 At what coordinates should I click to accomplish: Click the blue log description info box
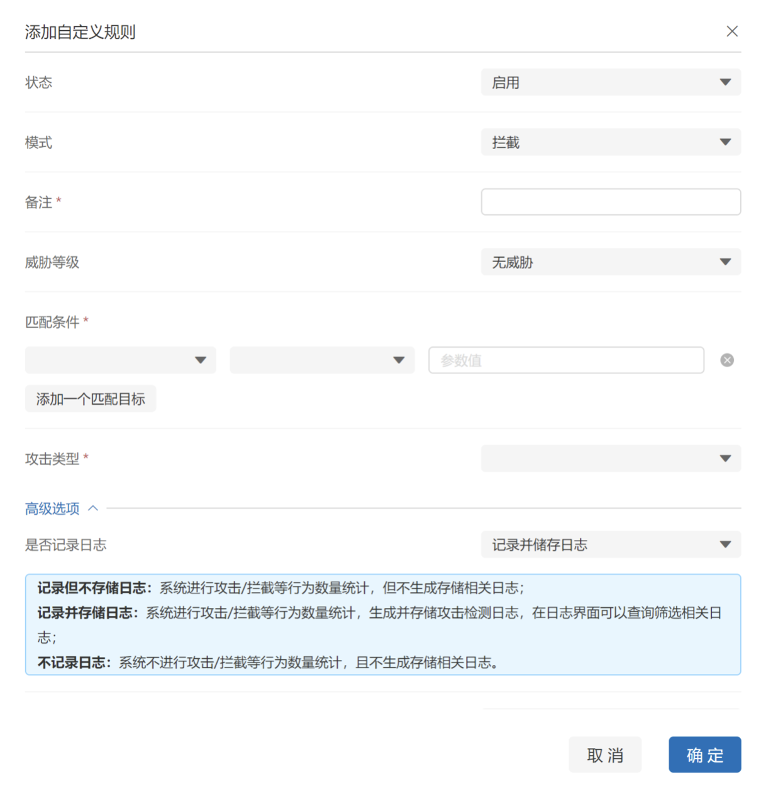click(382, 625)
